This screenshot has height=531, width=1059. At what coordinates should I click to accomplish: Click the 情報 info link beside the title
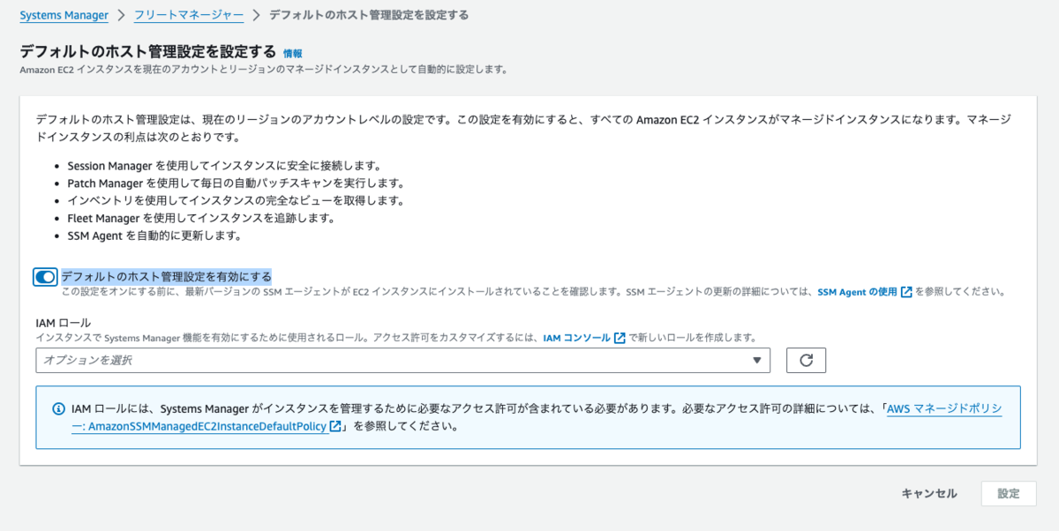point(293,54)
